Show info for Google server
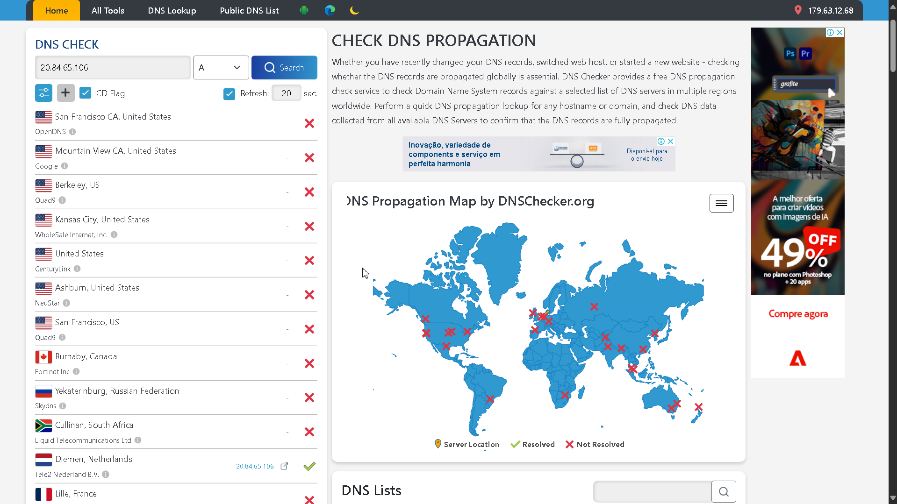Image resolution: width=897 pixels, height=504 pixels. (x=65, y=166)
